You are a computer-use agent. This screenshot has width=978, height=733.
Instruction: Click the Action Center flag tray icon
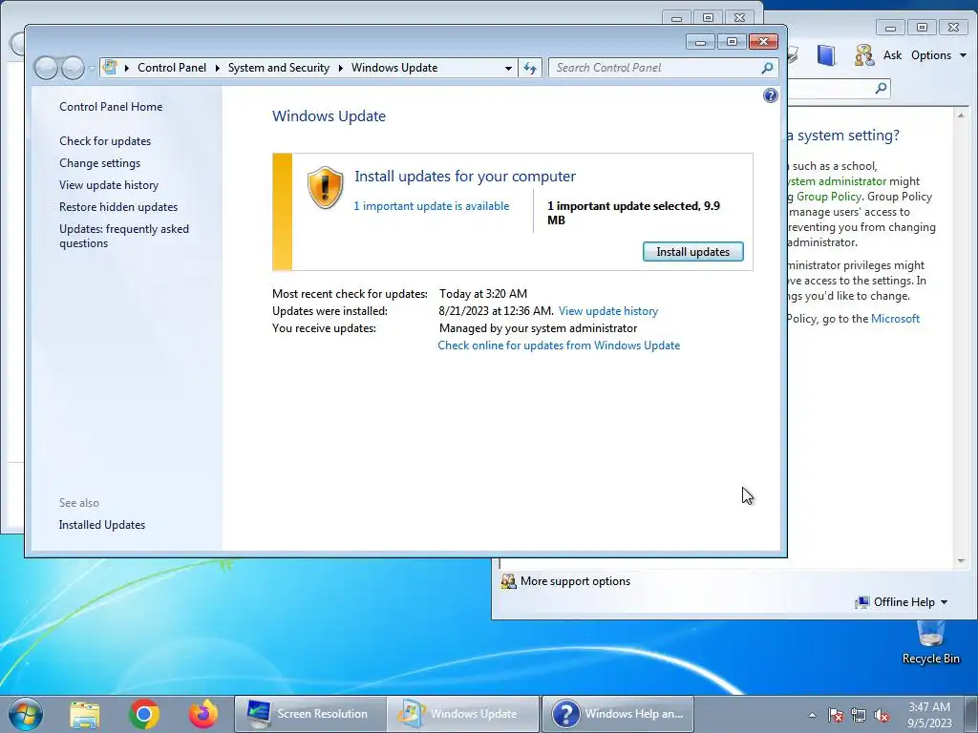tap(836, 716)
